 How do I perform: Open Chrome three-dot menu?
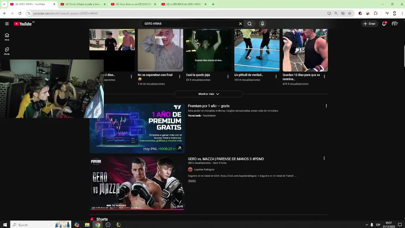point(402,13)
